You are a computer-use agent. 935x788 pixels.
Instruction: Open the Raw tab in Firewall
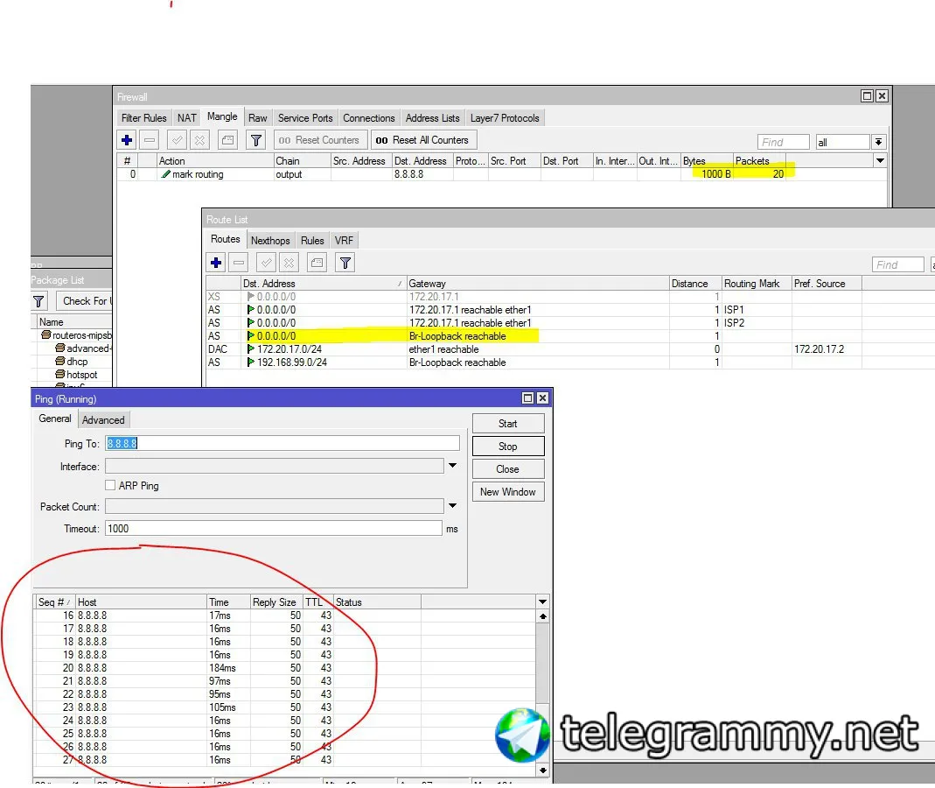coord(258,118)
